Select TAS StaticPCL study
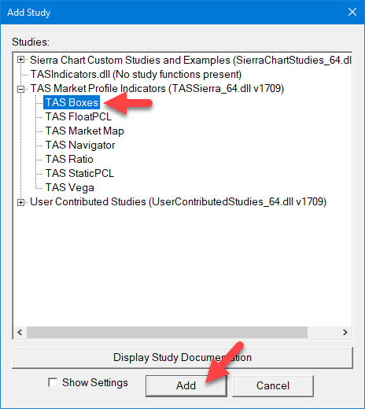This screenshot has width=365, height=409. pos(79,173)
